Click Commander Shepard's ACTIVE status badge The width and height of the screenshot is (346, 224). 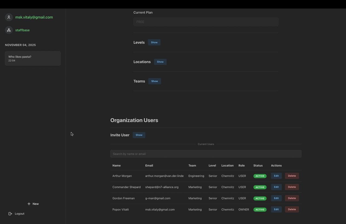pos(260,187)
